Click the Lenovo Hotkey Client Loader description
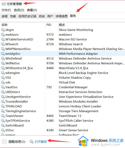125x148 pixels. point(80,106)
